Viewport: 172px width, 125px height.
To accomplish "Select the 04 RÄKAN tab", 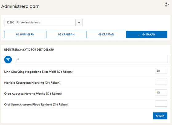I will coord(147,34).
